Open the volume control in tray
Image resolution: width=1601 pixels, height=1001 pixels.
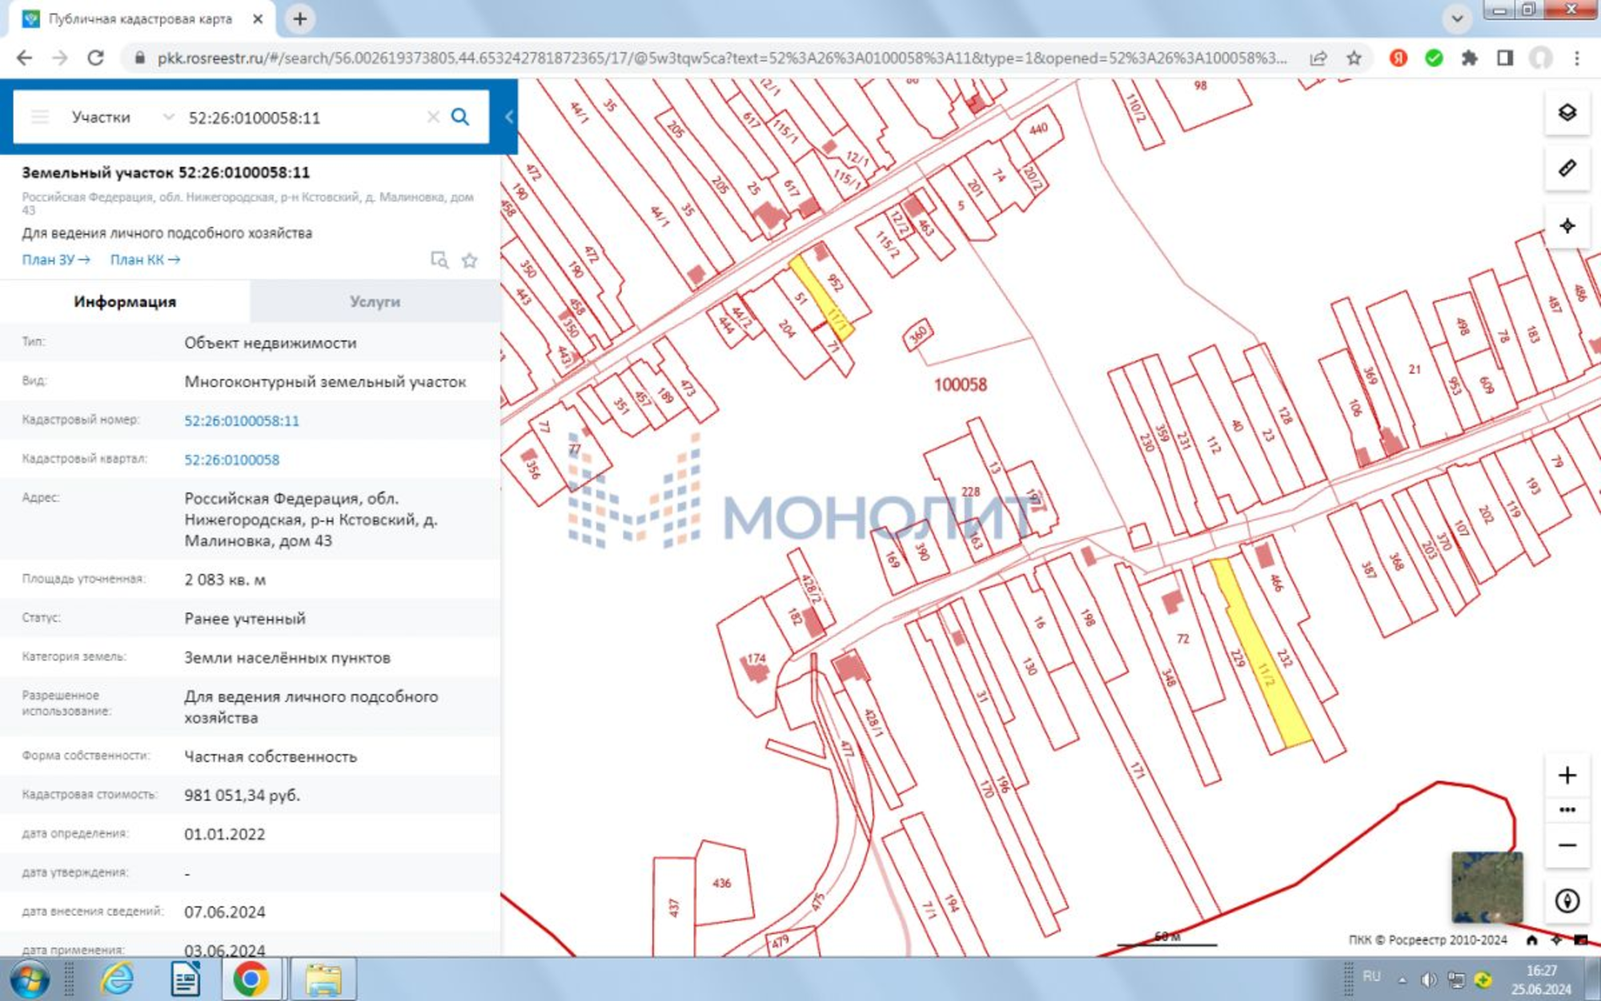[x=1428, y=979]
